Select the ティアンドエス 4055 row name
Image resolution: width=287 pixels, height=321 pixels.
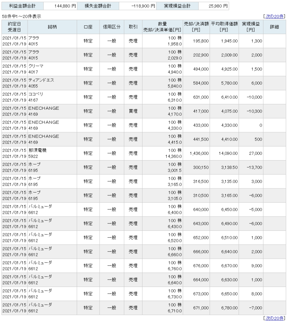(x=41, y=83)
